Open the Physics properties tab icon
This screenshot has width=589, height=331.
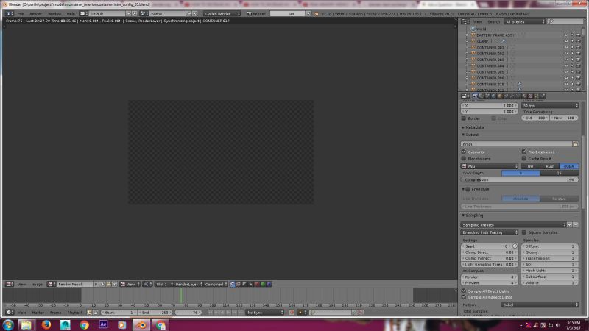point(543,96)
